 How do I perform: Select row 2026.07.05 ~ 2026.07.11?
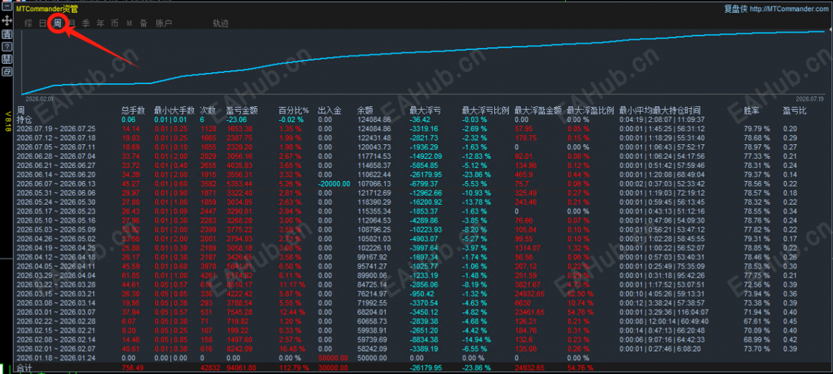[x=56, y=147]
